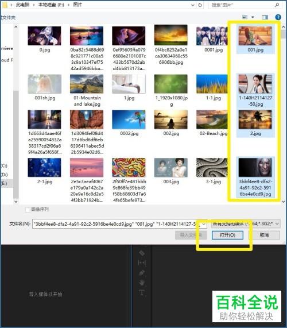Click the Import Folder (导入文件夹) button
287x328 pixels.
coord(191,235)
